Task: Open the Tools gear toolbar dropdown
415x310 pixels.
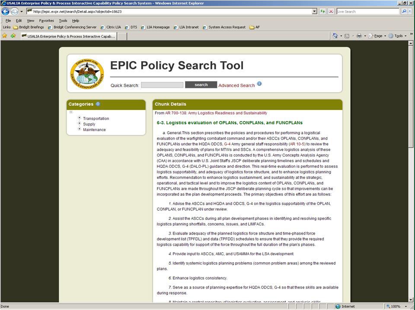Action: 398,36
